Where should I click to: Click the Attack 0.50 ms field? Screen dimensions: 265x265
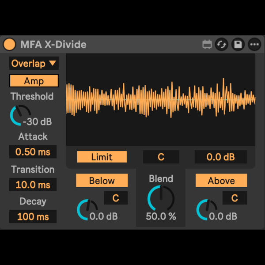click(x=33, y=152)
